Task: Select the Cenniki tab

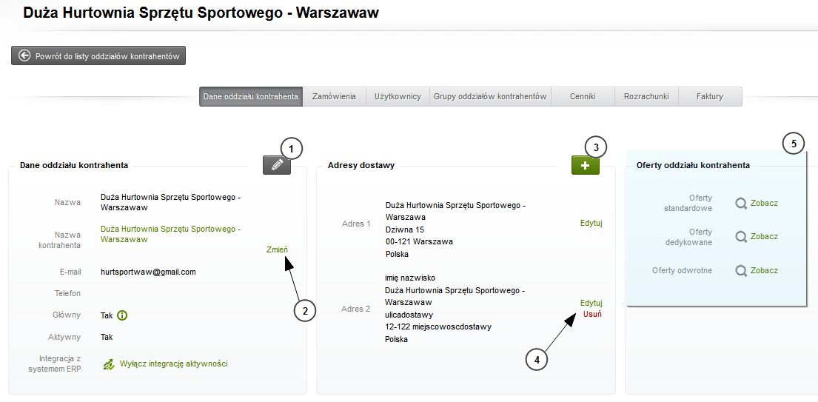Action: pos(583,96)
